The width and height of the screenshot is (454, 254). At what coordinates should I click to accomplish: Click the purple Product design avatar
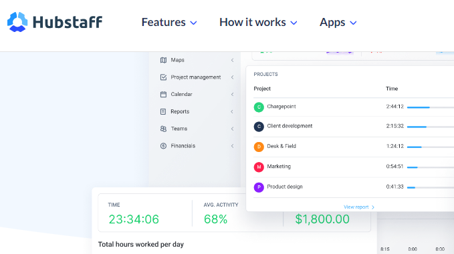259,187
